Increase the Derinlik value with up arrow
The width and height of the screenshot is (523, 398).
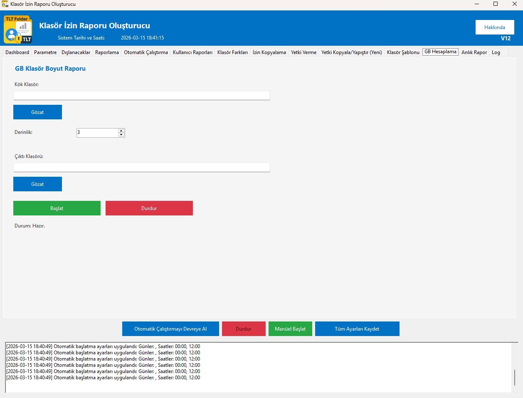(x=121, y=131)
